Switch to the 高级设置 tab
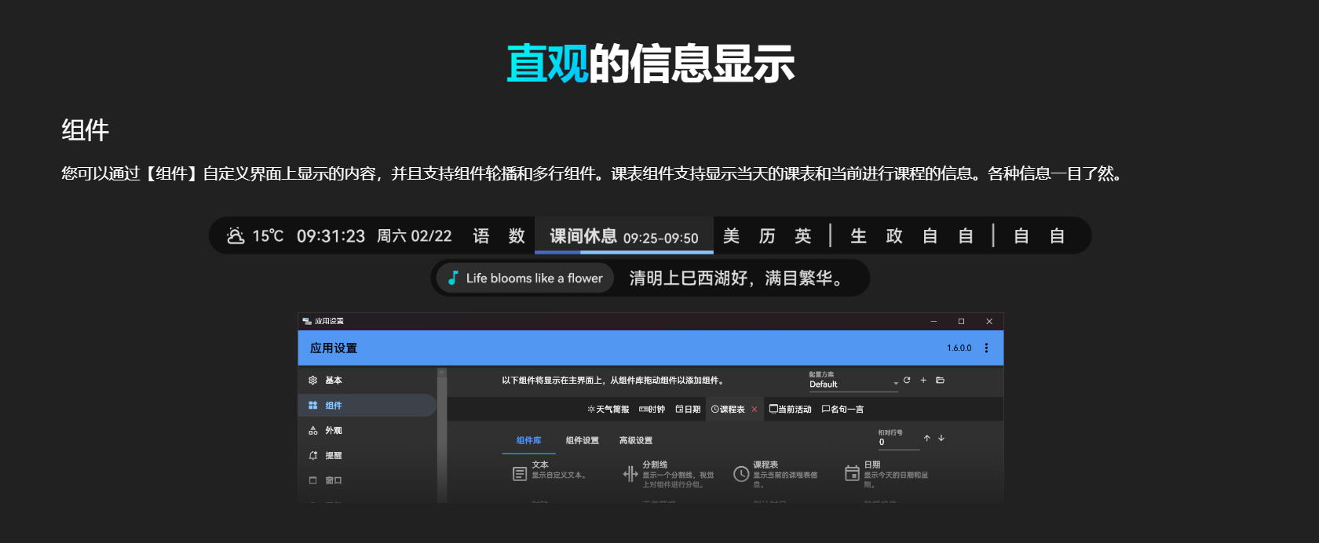 (635, 441)
